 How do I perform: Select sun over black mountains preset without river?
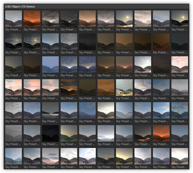[180, 18]
